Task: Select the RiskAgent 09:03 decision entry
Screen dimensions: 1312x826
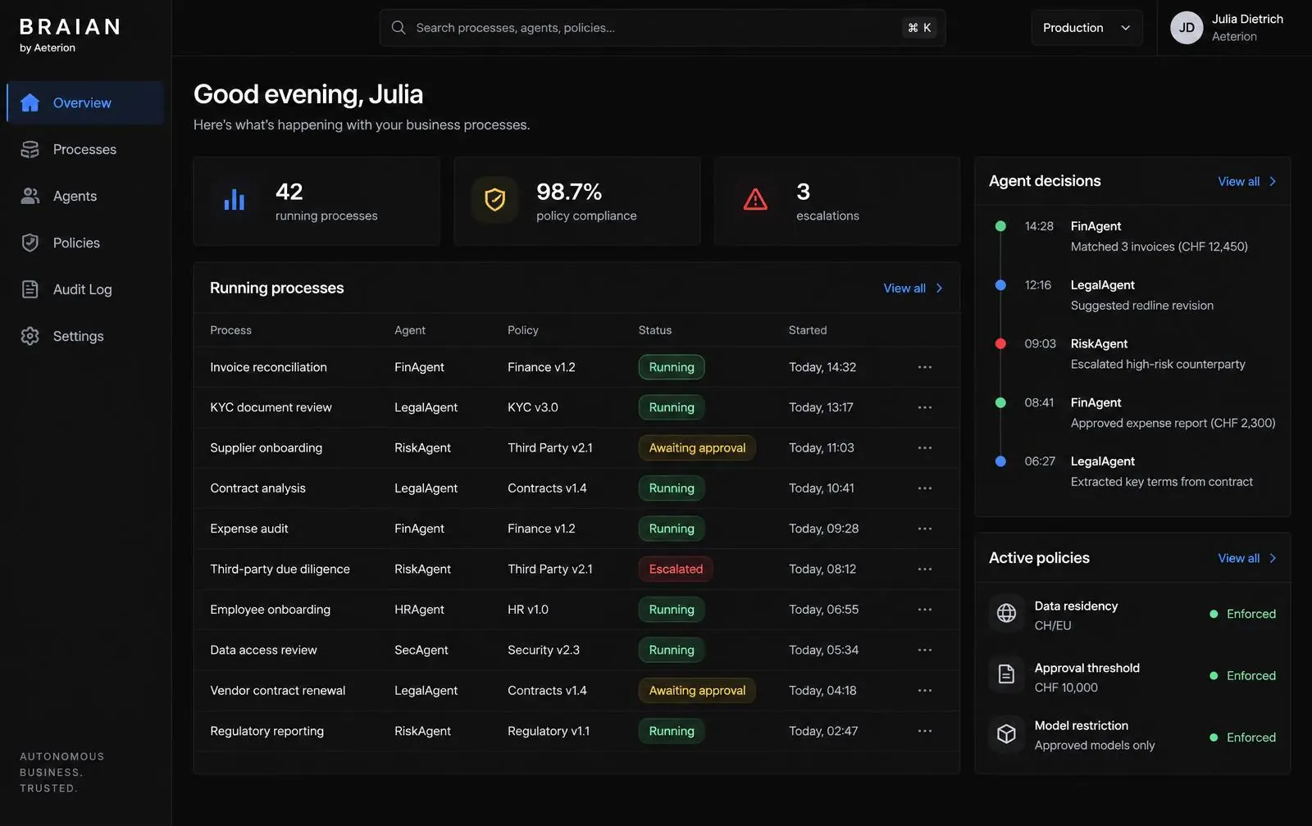Action: (x=1132, y=354)
